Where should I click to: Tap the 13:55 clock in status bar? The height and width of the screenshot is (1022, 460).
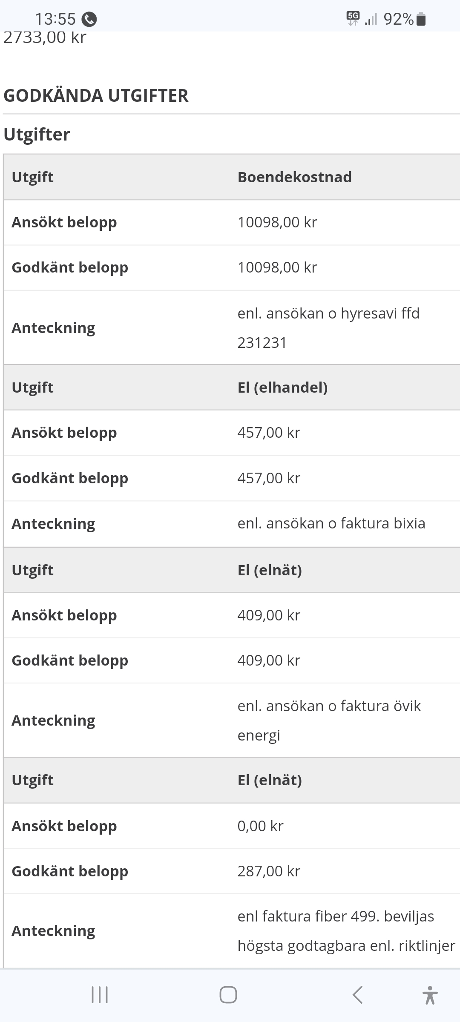pyautogui.click(x=55, y=19)
